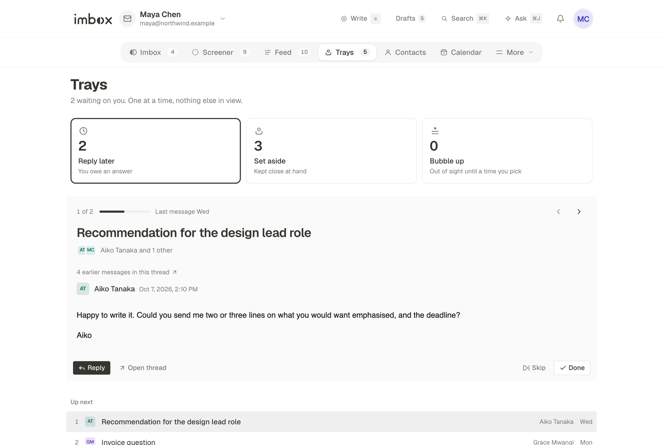The image size is (663, 445).
Task: Click the AT MC participant avatars
Action: click(87, 250)
